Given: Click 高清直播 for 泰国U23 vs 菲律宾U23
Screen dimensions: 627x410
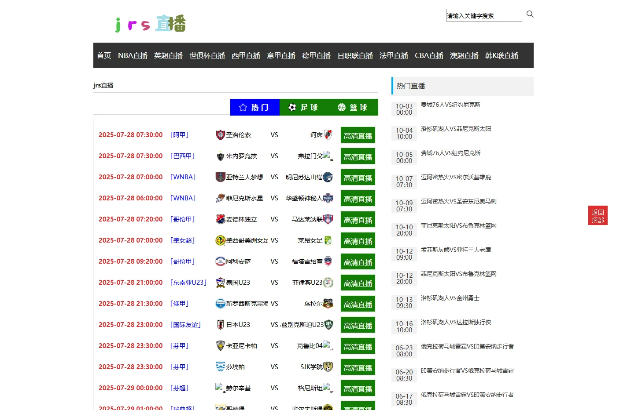Looking at the screenshot, I should (358, 283).
